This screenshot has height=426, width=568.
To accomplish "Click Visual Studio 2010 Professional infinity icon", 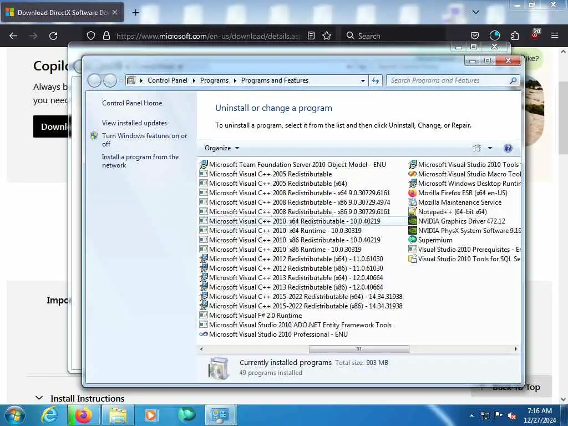I will coord(204,334).
